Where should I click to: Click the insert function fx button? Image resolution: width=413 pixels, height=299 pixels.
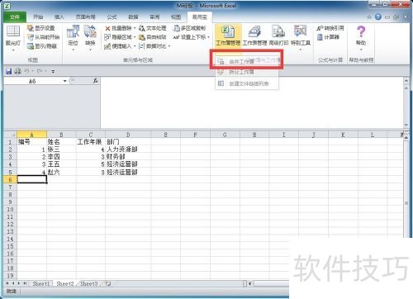tap(96, 81)
